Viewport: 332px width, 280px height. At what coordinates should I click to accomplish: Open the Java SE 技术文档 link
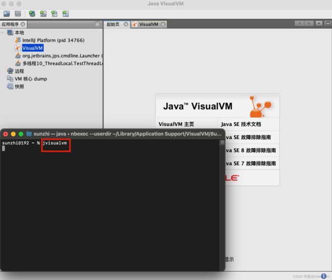[x=241, y=124]
